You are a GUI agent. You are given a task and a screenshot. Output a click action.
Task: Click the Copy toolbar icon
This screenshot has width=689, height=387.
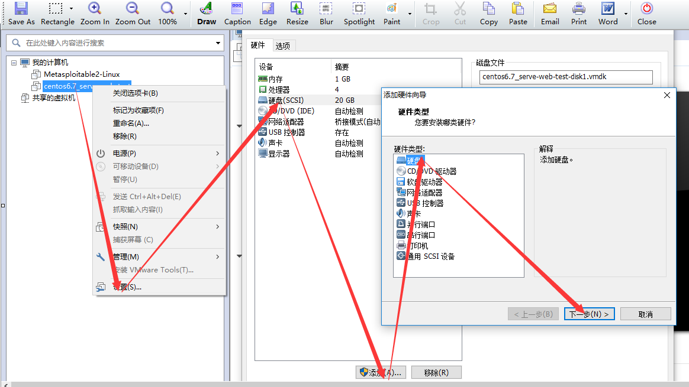[x=488, y=14]
